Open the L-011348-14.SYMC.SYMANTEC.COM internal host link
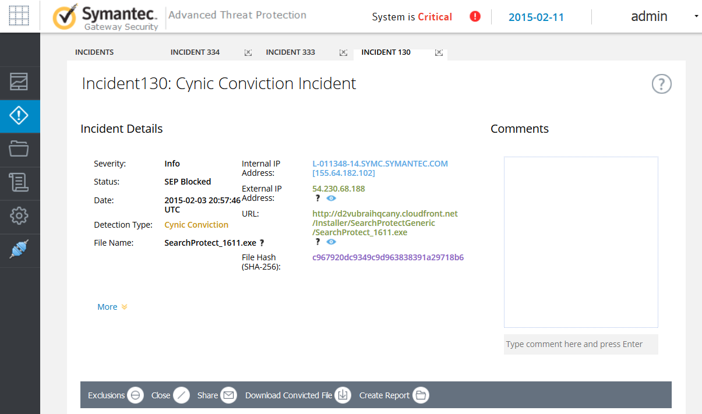The height and width of the screenshot is (414, 702). click(380, 168)
